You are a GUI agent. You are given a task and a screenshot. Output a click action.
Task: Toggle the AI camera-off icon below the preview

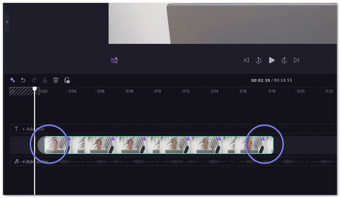click(x=114, y=60)
